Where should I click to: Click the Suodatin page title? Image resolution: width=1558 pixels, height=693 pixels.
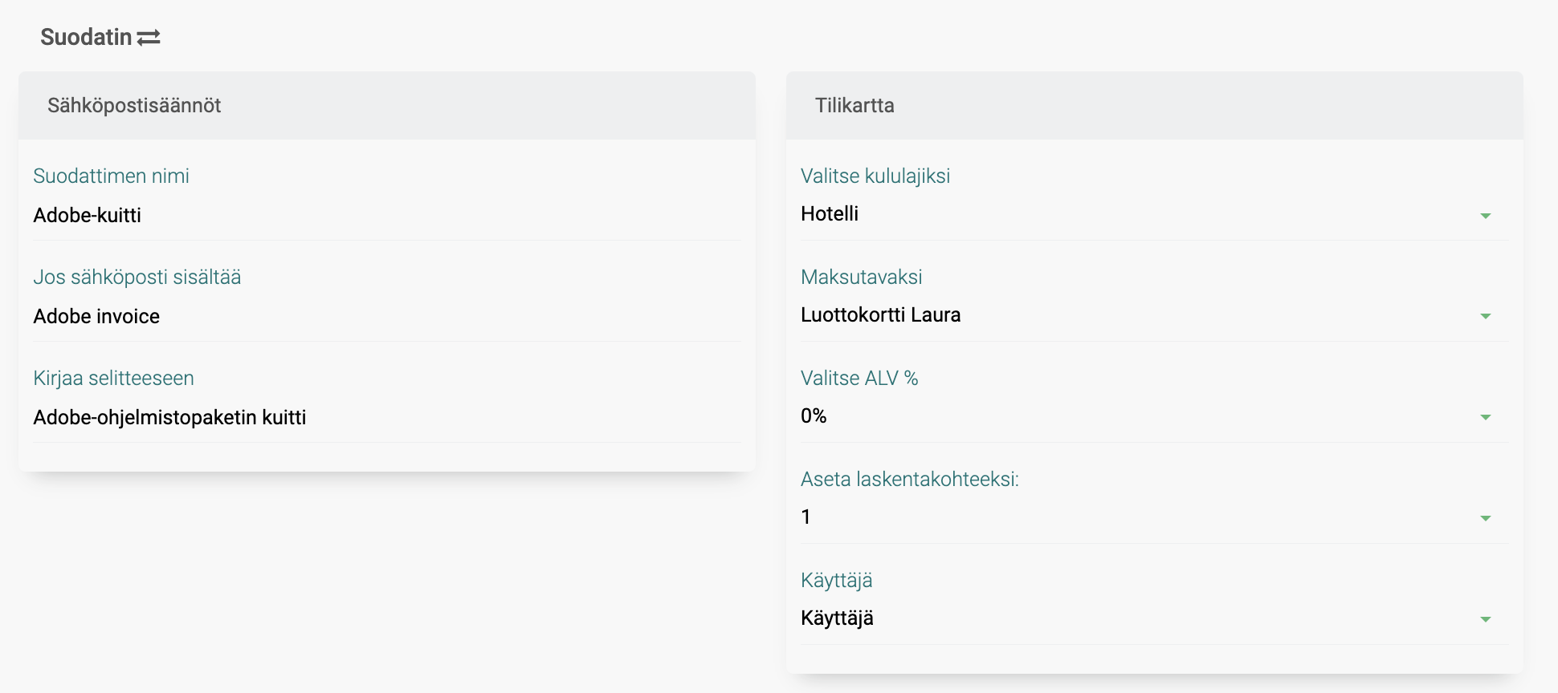click(x=86, y=37)
